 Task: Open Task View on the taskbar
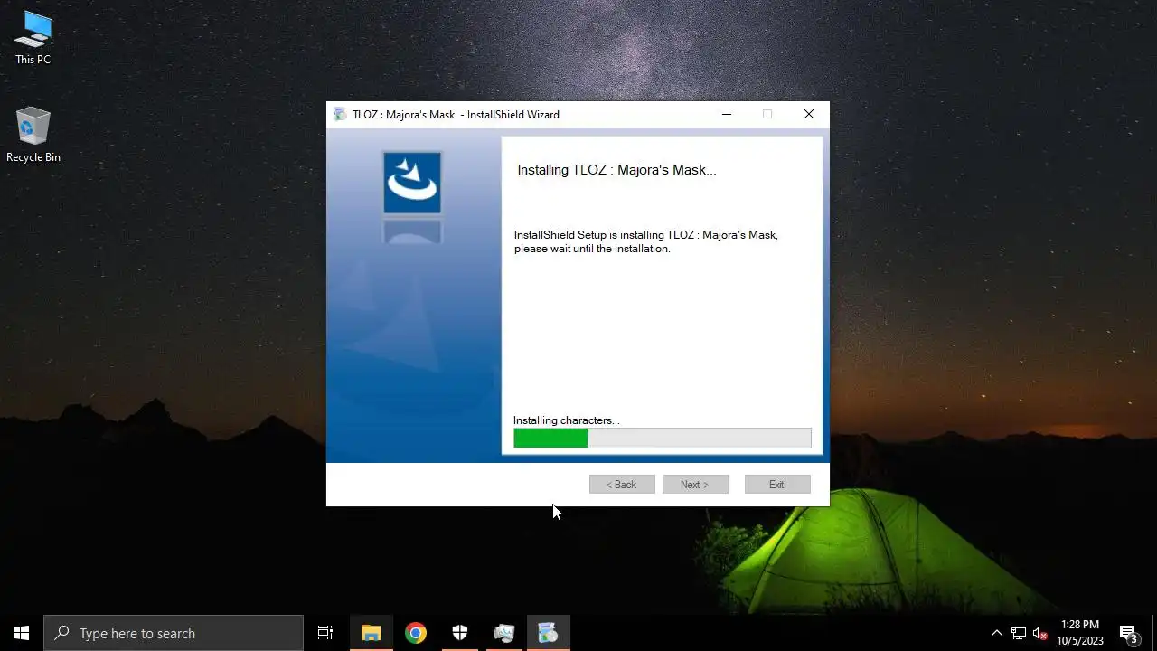325,633
